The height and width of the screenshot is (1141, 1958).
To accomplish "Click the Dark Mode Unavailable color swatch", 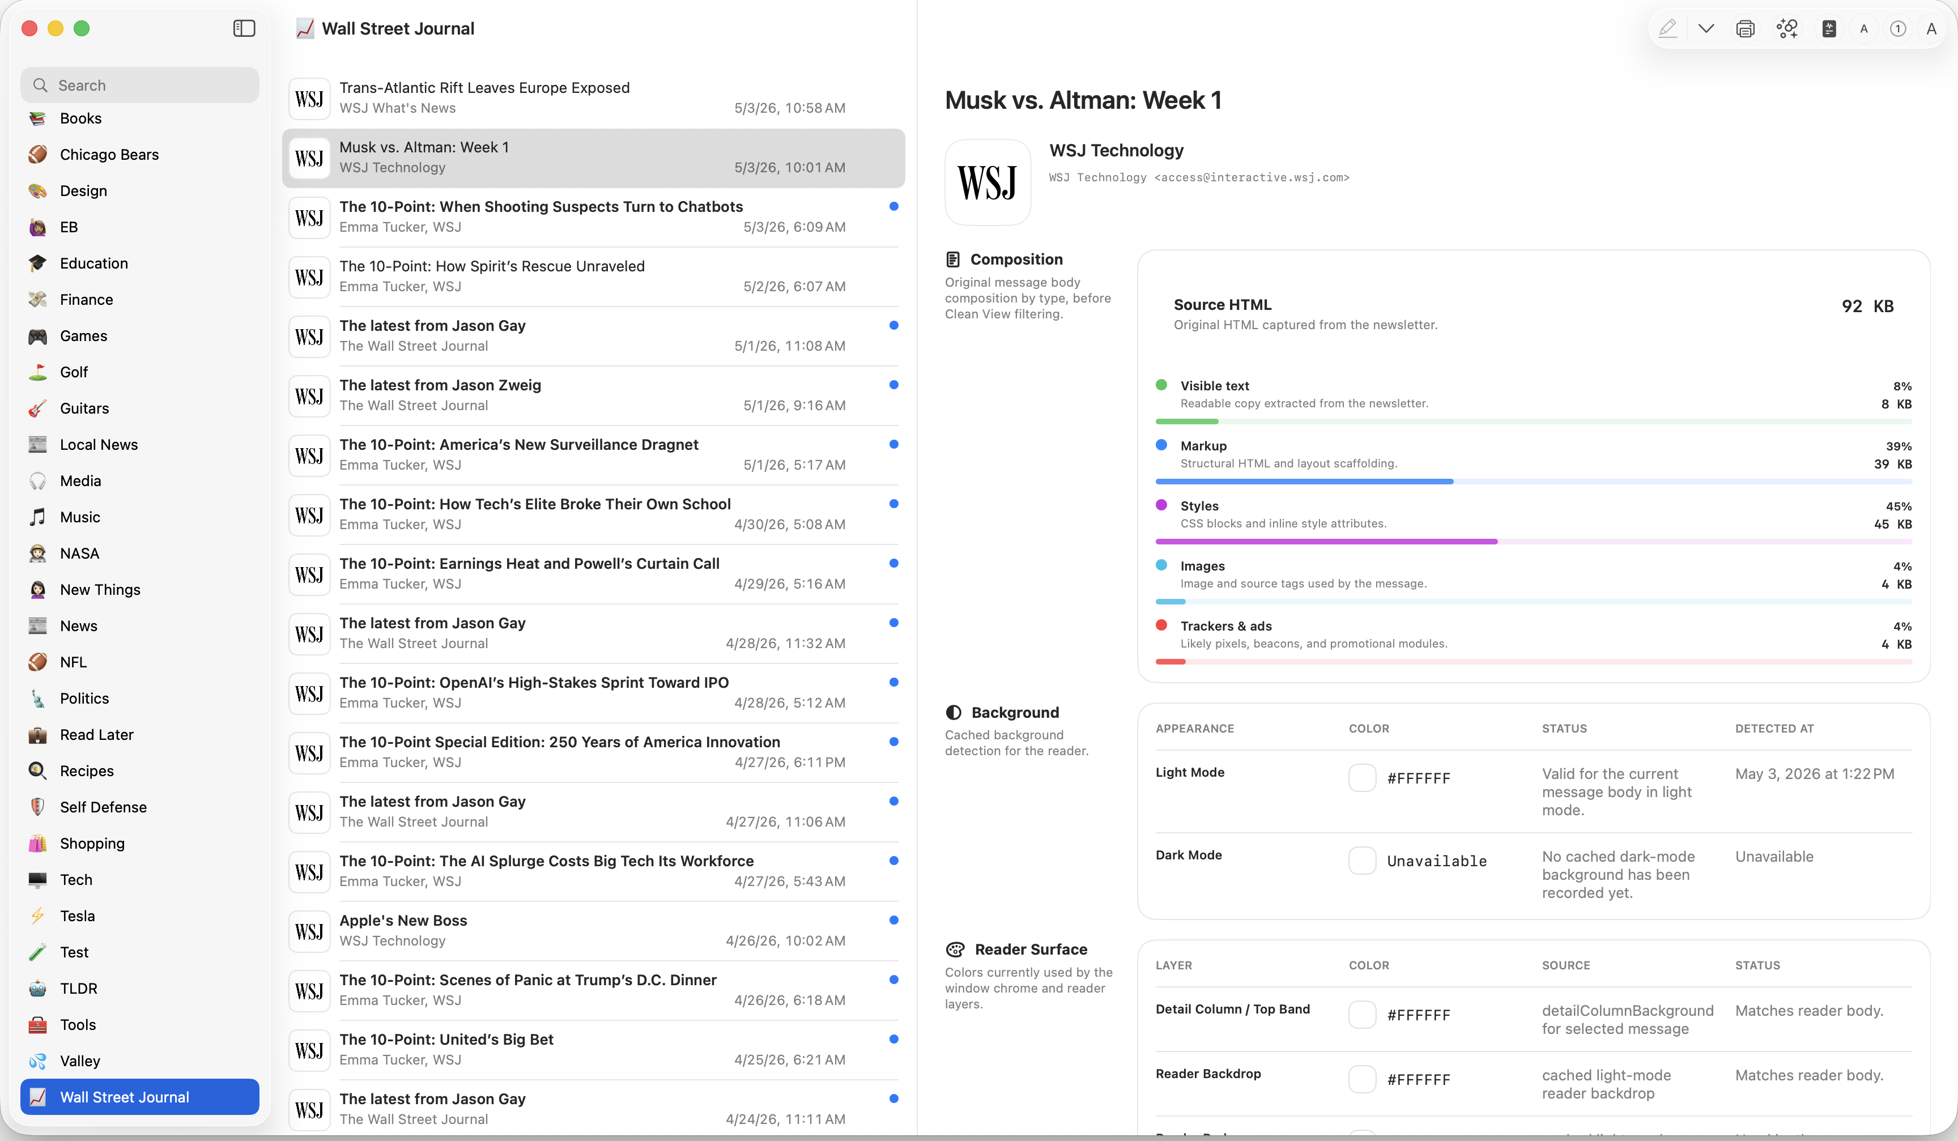I will [x=1362, y=861].
